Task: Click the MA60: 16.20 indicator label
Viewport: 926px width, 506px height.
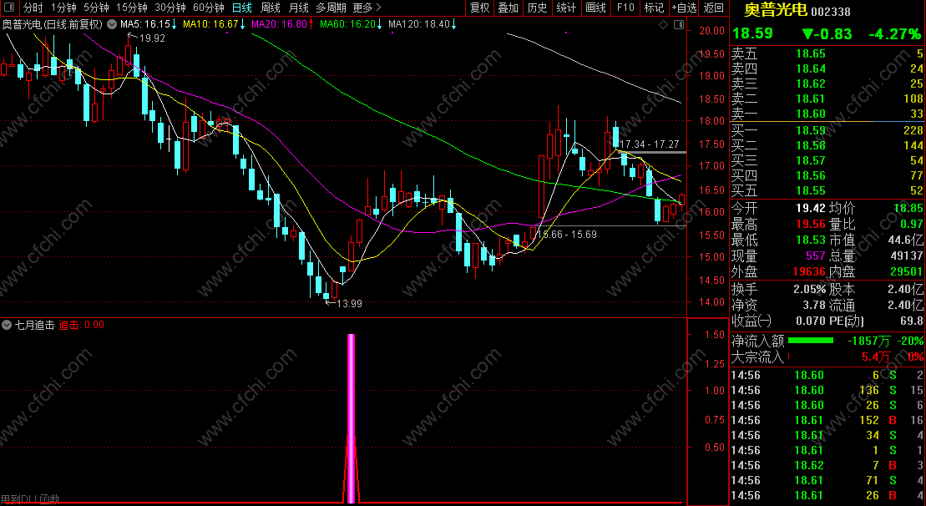Action: (x=351, y=24)
